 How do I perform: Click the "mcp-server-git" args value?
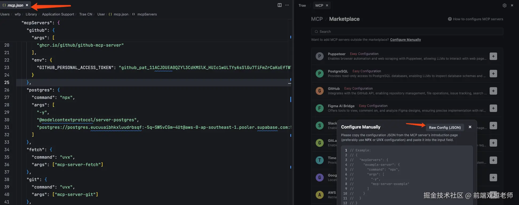(x=75, y=195)
